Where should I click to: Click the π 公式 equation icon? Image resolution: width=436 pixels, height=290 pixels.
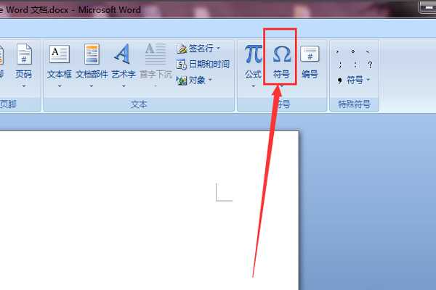253,57
